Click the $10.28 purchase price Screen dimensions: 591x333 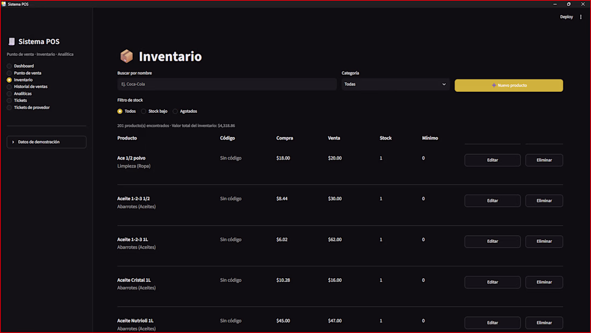[x=283, y=280]
